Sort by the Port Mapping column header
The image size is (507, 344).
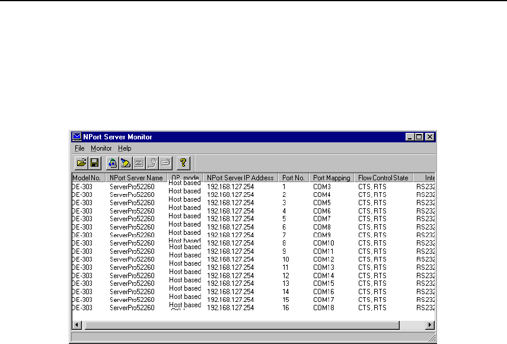pos(331,178)
